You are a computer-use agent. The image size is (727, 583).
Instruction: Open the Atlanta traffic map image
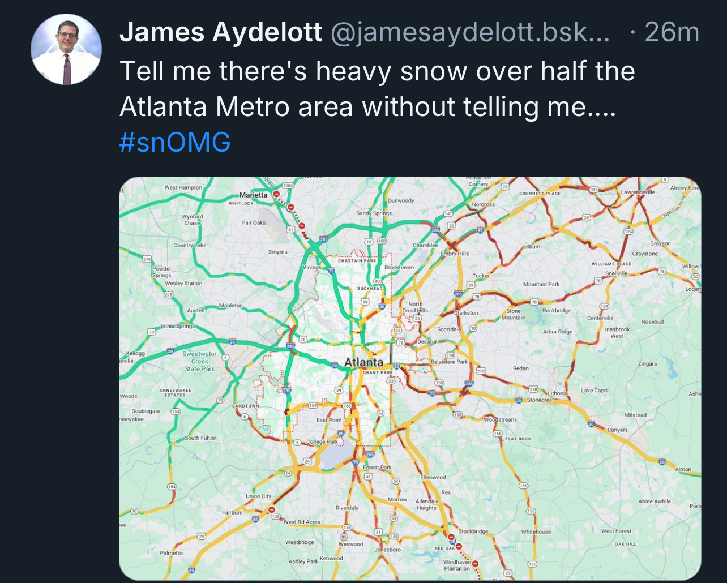click(x=410, y=378)
